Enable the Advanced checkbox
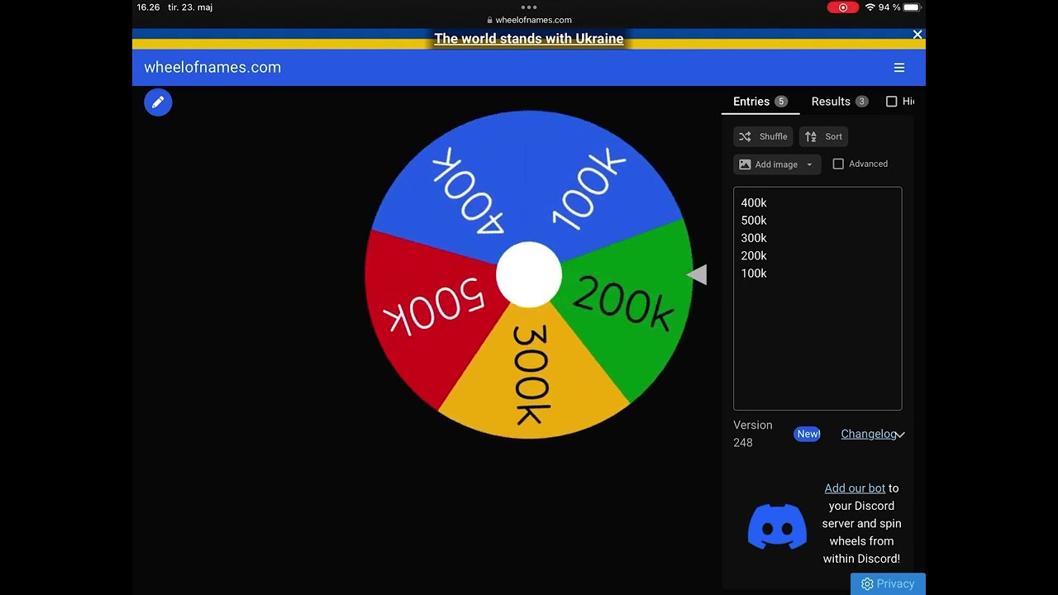The image size is (1058, 595). click(x=838, y=164)
